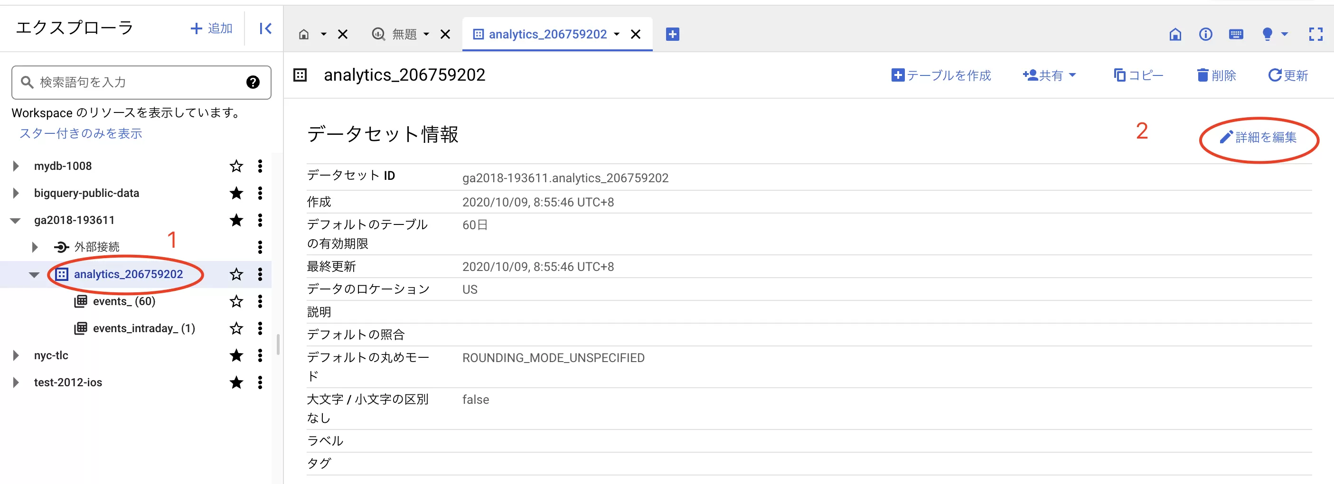Viewport: 1334px width, 484px height.
Task: Collapse the Explorer panel with the arrow icon
Action: pos(265,28)
